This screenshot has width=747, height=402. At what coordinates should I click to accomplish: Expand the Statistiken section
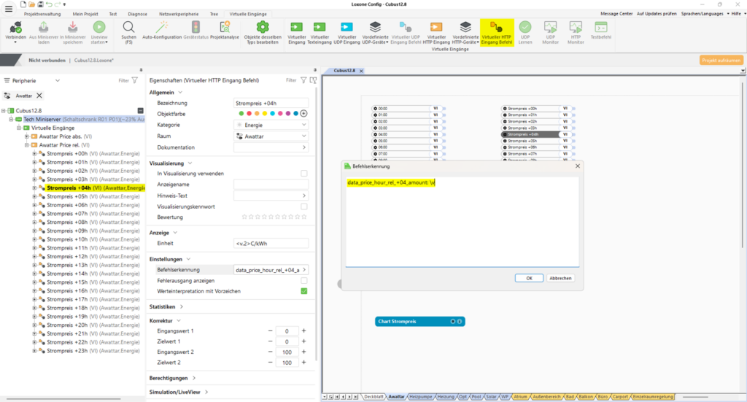pyautogui.click(x=166, y=307)
